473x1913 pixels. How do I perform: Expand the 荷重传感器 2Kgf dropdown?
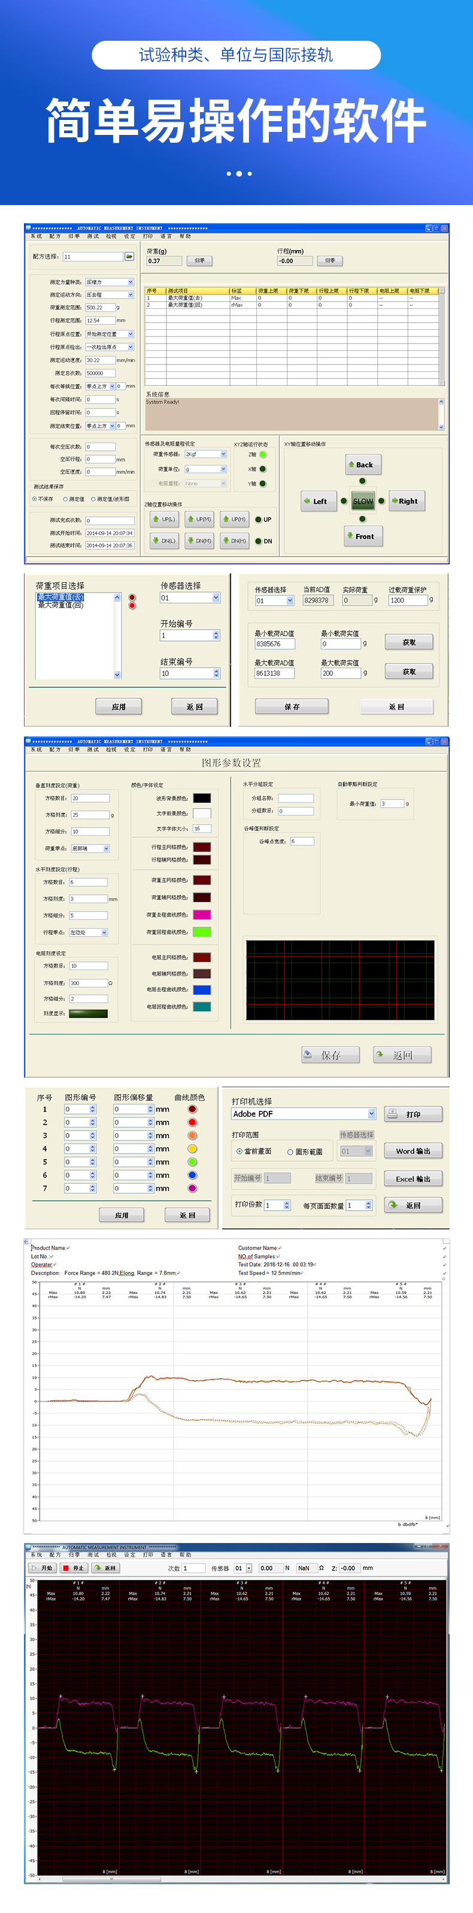click(x=222, y=454)
